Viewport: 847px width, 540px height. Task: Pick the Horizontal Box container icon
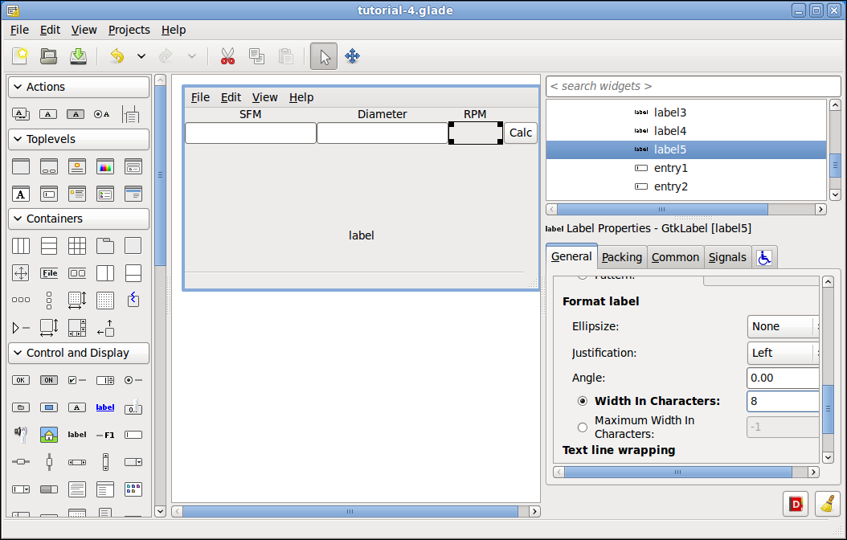click(x=21, y=246)
